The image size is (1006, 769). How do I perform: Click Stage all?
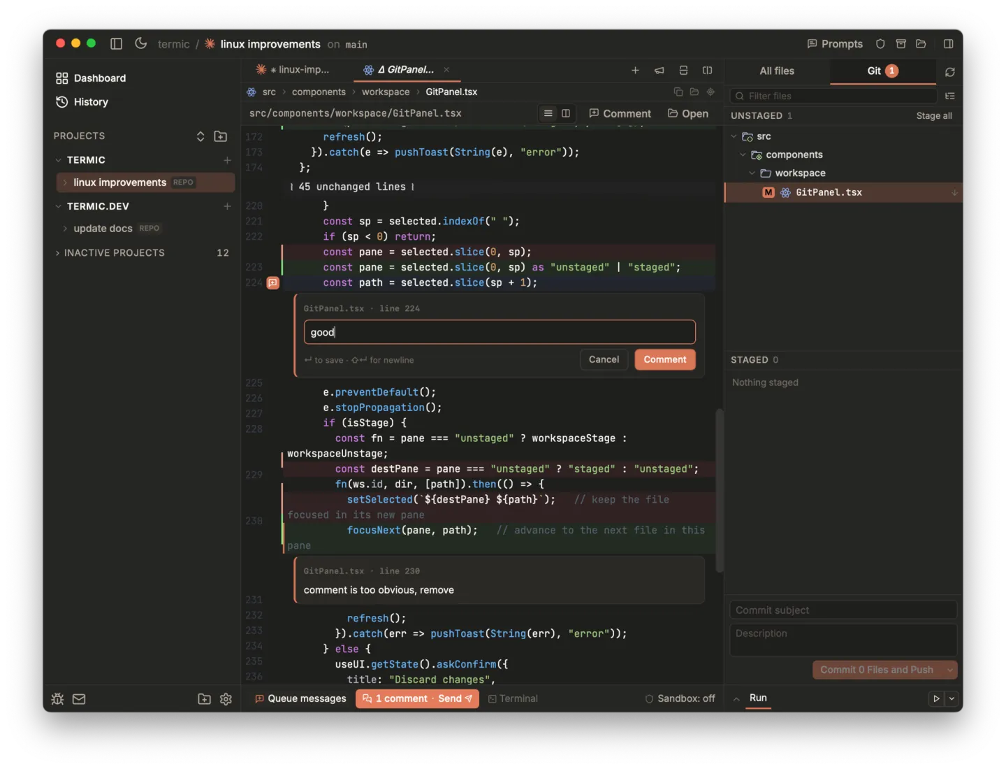[x=934, y=116]
